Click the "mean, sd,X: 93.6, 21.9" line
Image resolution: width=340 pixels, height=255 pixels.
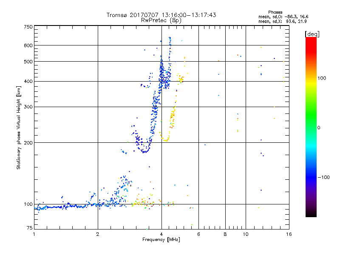[282, 21]
